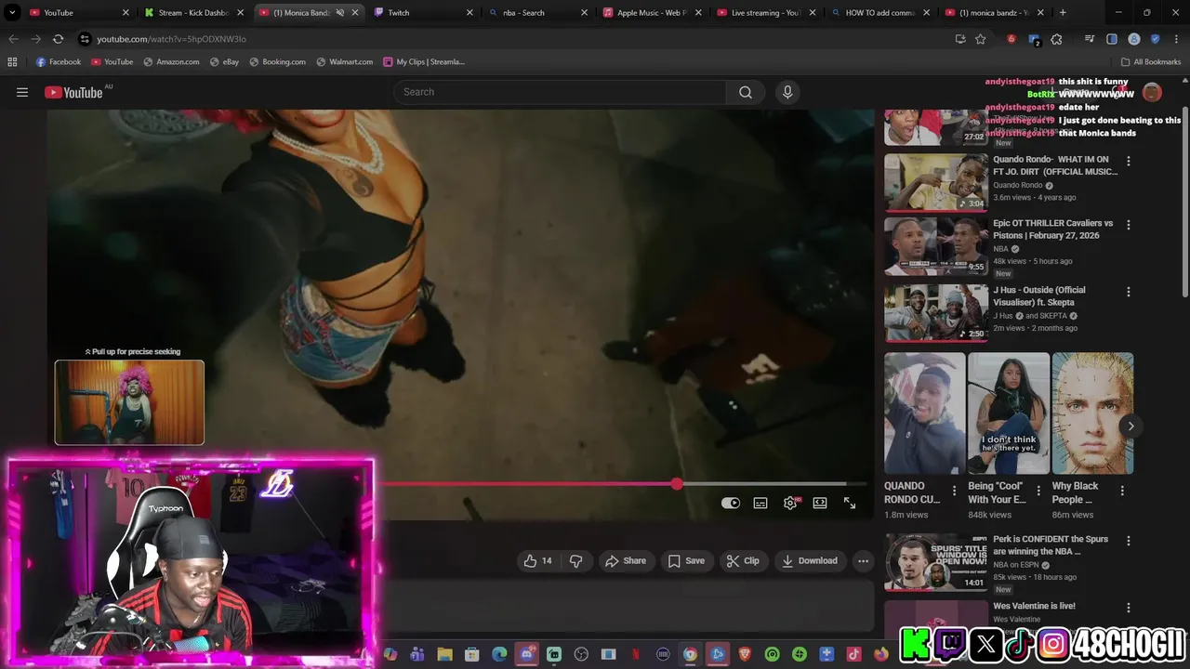Show next Shorts with right chevron
1190x669 pixels.
pos(1130,426)
